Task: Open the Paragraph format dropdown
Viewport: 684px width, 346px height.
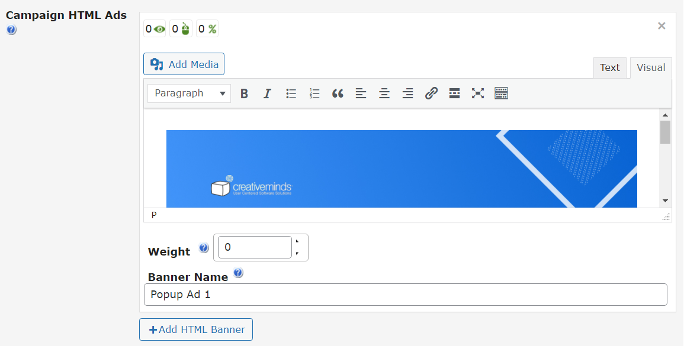Action: click(x=190, y=93)
